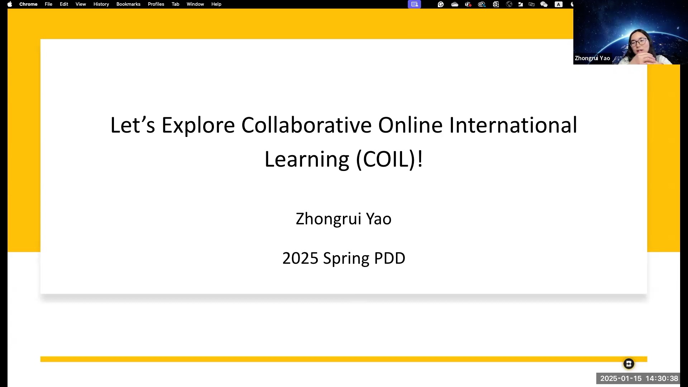
Task: Click the slide title 'Let's Explore Collaborative Online International'
Action: 344,125
